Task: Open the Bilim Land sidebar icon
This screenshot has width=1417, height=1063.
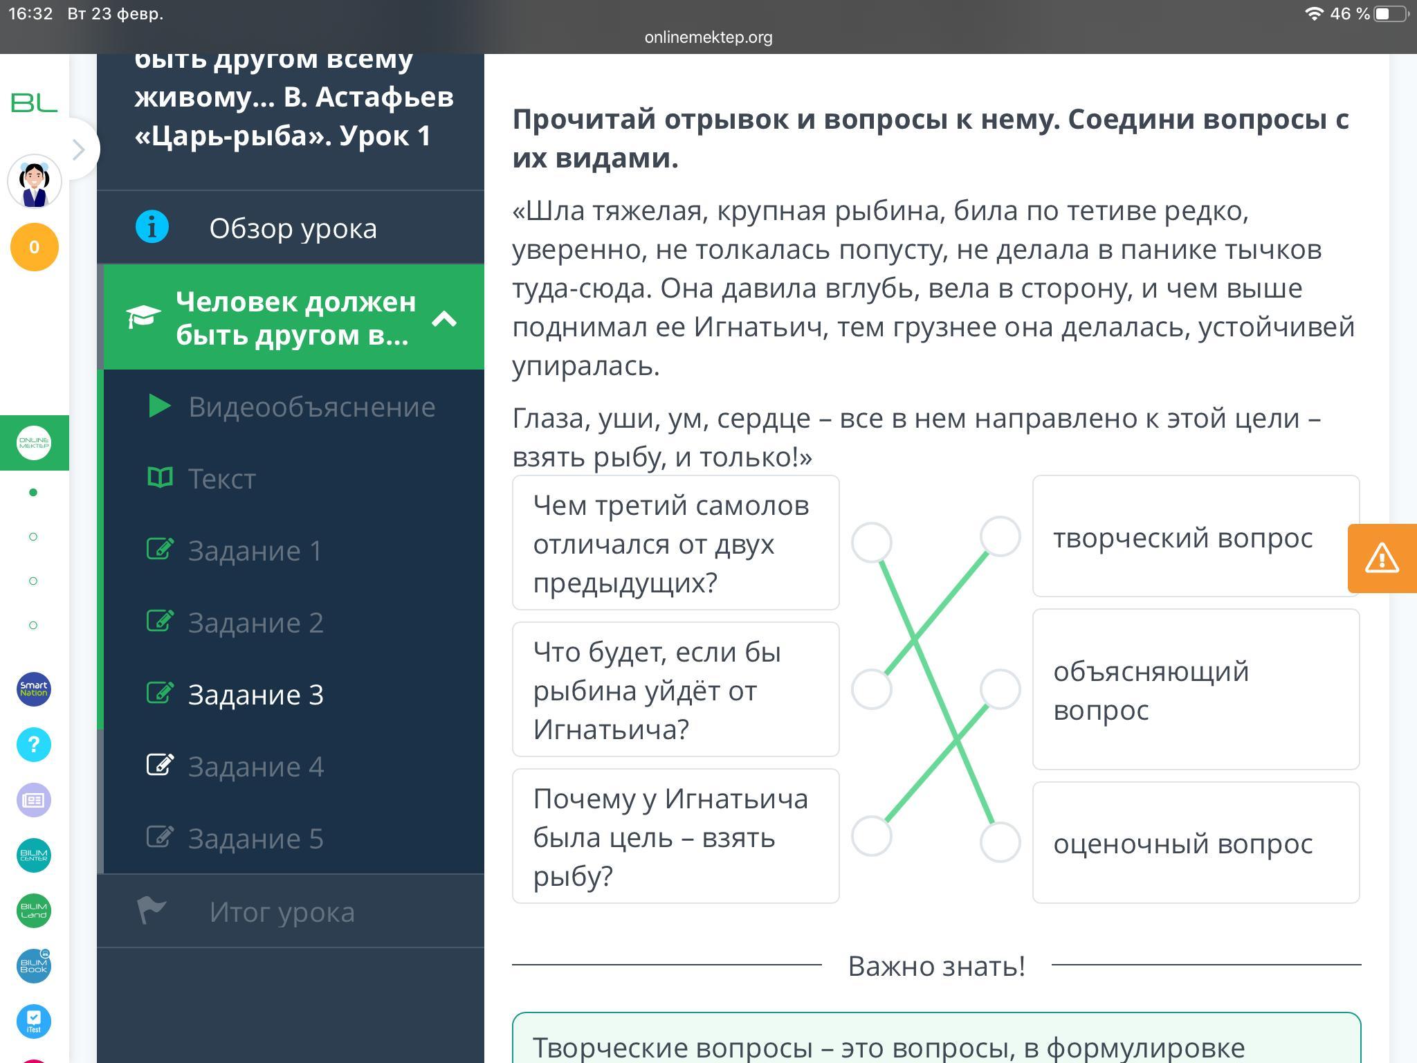Action: [x=34, y=911]
